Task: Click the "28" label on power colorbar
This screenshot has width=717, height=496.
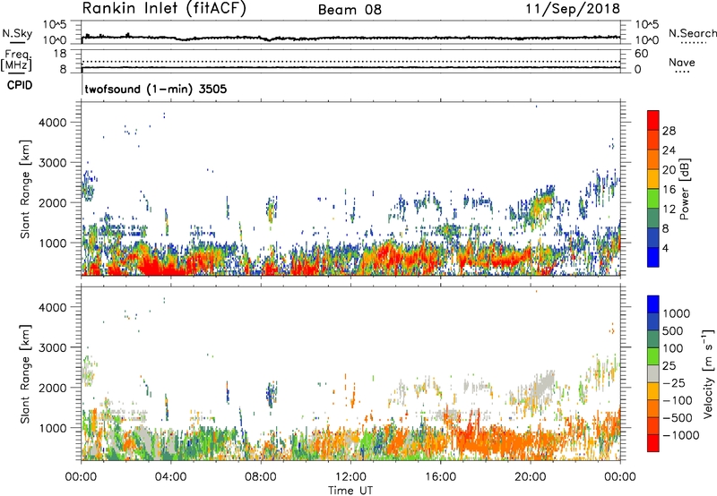Action: [x=669, y=131]
